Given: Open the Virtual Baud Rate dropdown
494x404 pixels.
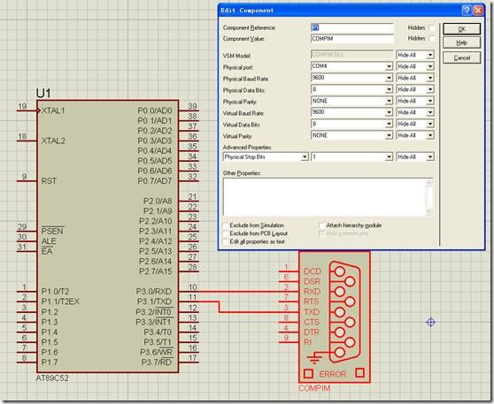Looking at the screenshot, I should tap(389, 112).
